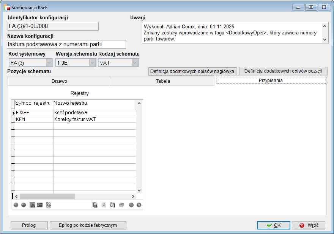334x234 pixels.
Task: Open the Kod systemowy dropdown
Action: (x=49, y=63)
